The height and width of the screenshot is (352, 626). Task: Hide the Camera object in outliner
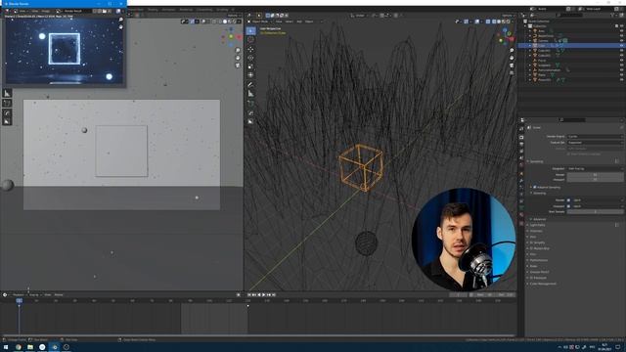pos(621,41)
